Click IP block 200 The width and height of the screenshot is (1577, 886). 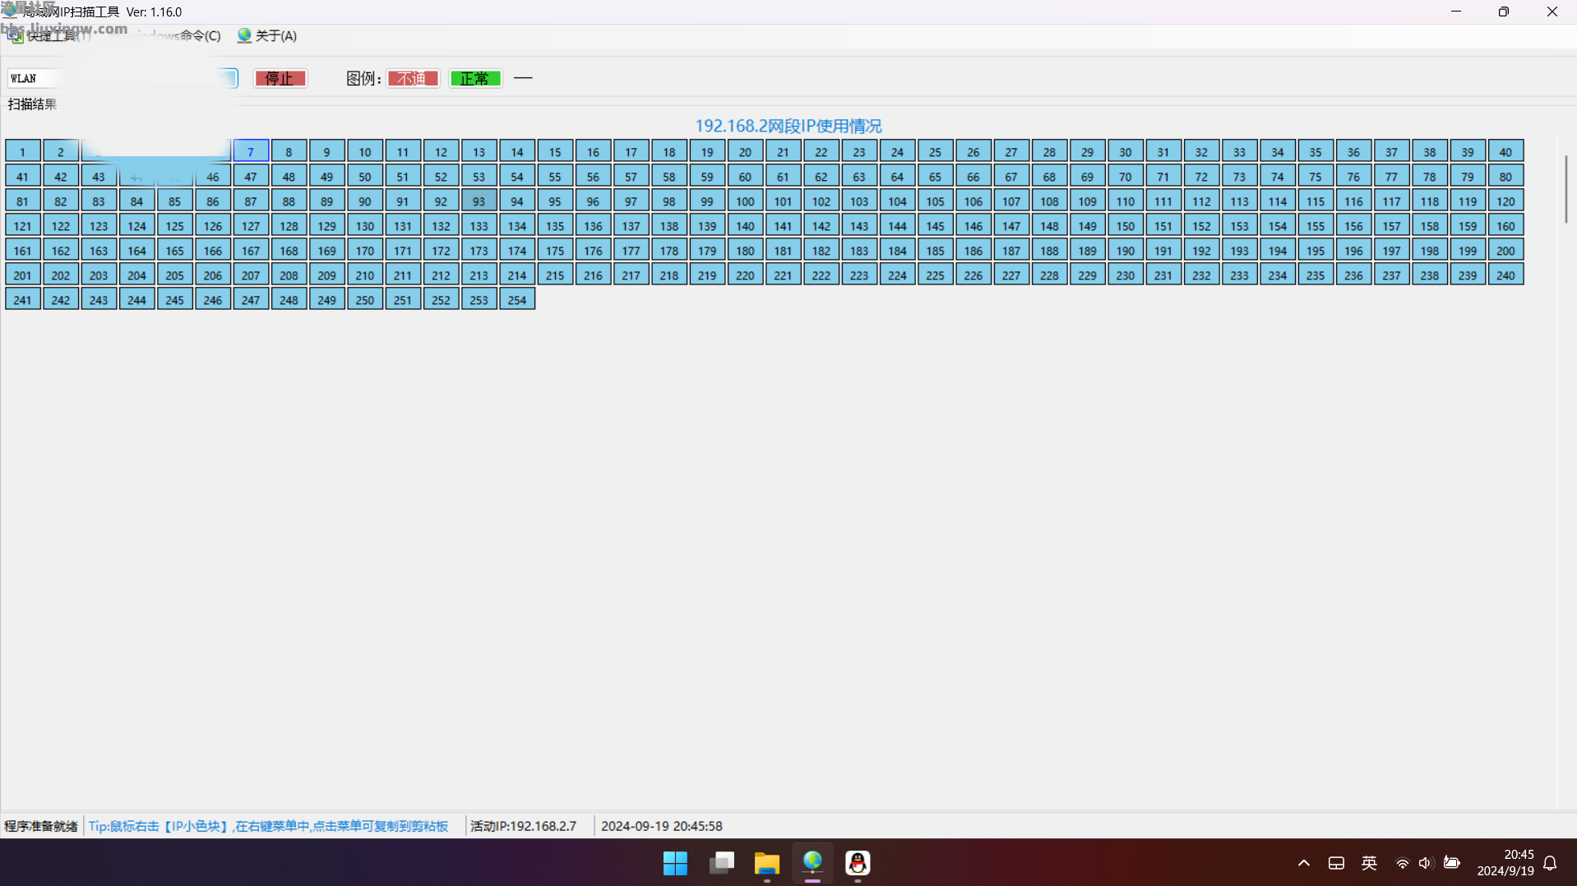click(1505, 250)
